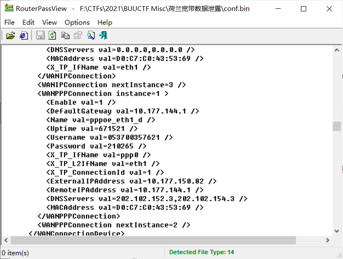Click the vertical scrollbar thumb
This screenshot has height=259, width=343.
pyautogui.click(x=336, y=126)
